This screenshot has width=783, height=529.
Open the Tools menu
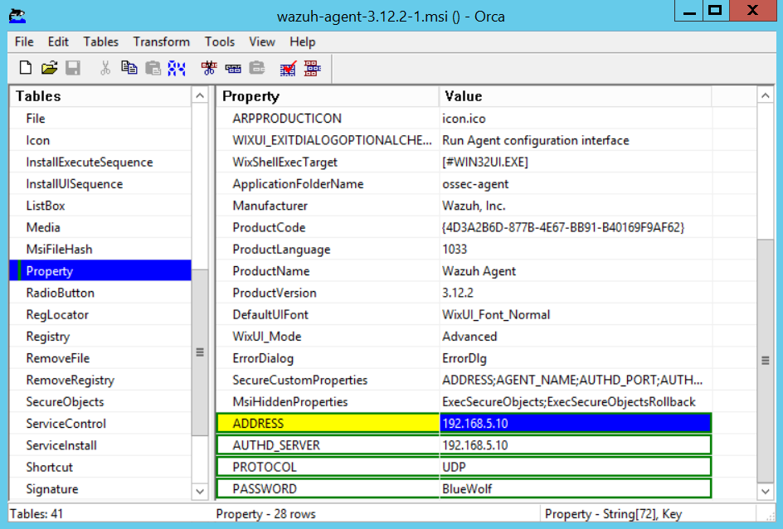pos(220,42)
